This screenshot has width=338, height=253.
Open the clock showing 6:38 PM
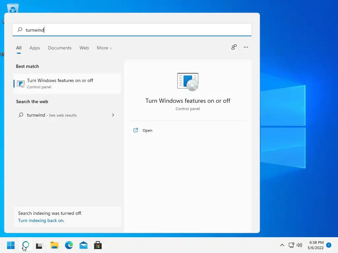click(316, 245)
